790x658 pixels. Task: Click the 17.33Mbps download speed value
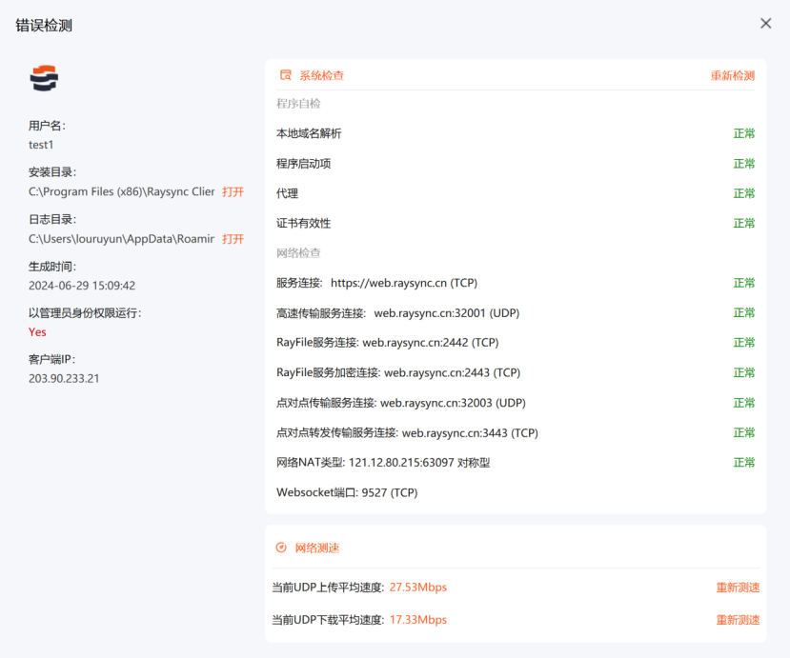coord(417,620)
